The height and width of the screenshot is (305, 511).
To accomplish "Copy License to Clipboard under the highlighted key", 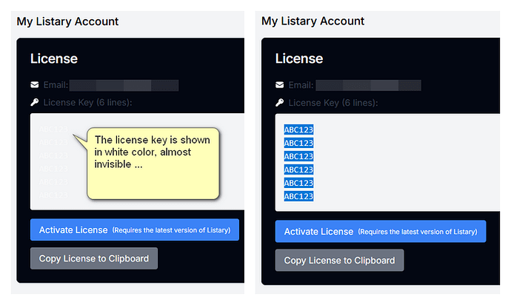I will pyautogui.click(x=339, y=260).
